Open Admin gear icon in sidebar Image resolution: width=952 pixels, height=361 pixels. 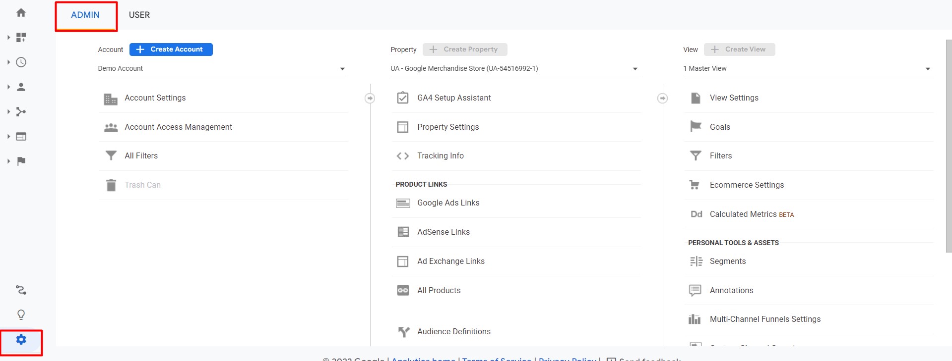(x=21, y=340)
